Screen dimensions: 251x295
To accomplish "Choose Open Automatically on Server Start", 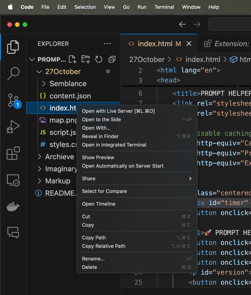I will click(x=137, y=166).
